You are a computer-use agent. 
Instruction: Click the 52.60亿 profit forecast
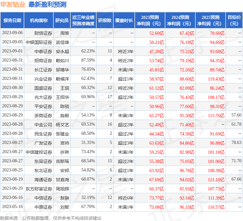coord(157,33)
